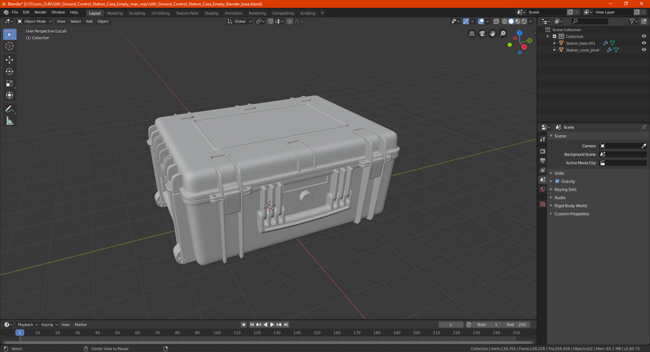The width and height of the screenshot is (650, 352).
Task: Switch to camera view icon
Action: pos(482,34)
